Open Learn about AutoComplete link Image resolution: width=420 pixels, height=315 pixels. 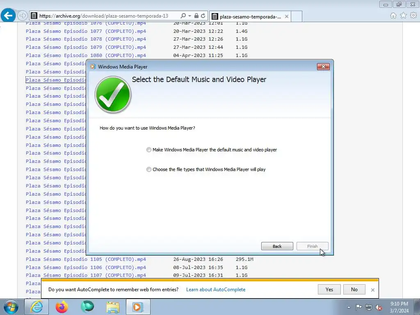coord(216,290)
